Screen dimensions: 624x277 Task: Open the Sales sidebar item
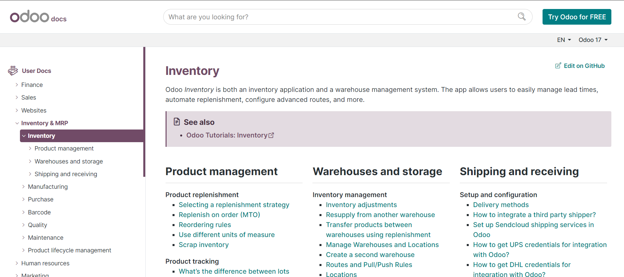29,98
